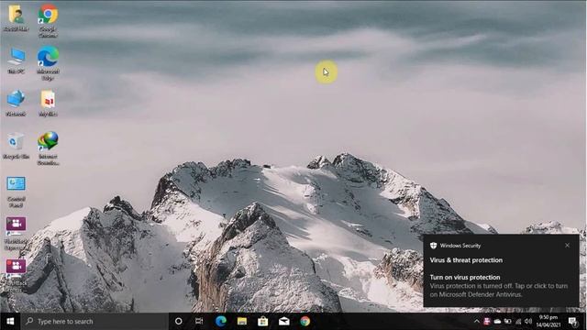This screenshot has width=587, height=330.
Task: Open File Explorer from the taskbar
Action: 242,321
